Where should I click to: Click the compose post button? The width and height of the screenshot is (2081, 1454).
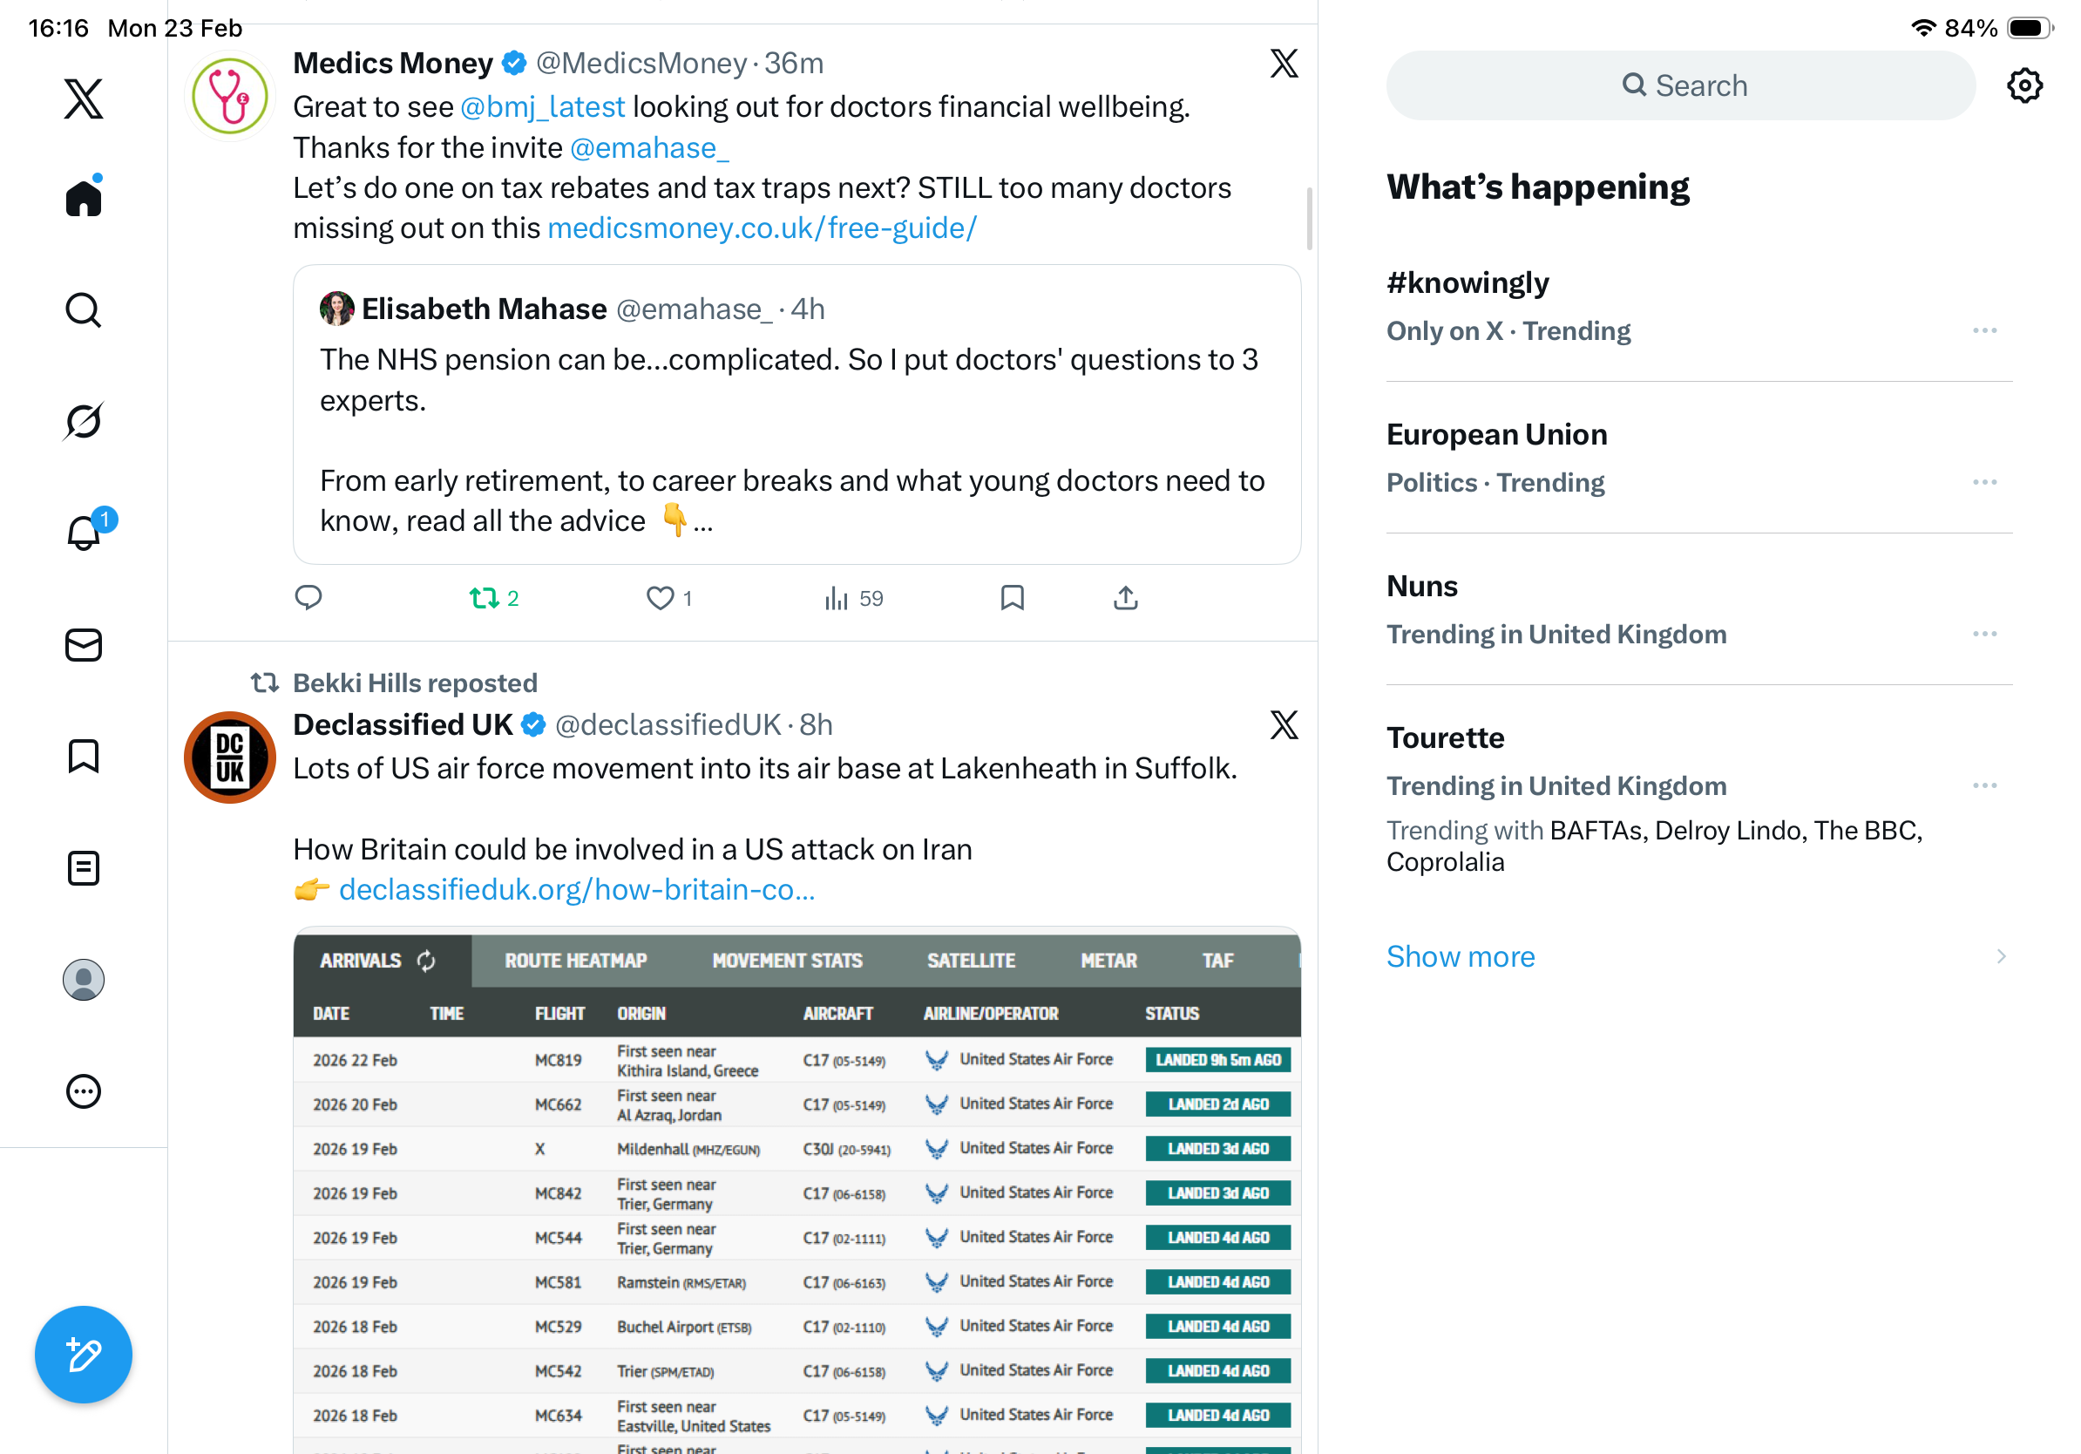[84, 1355]
